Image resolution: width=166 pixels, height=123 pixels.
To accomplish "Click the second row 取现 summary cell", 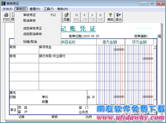I will click(x=24, y=58).
